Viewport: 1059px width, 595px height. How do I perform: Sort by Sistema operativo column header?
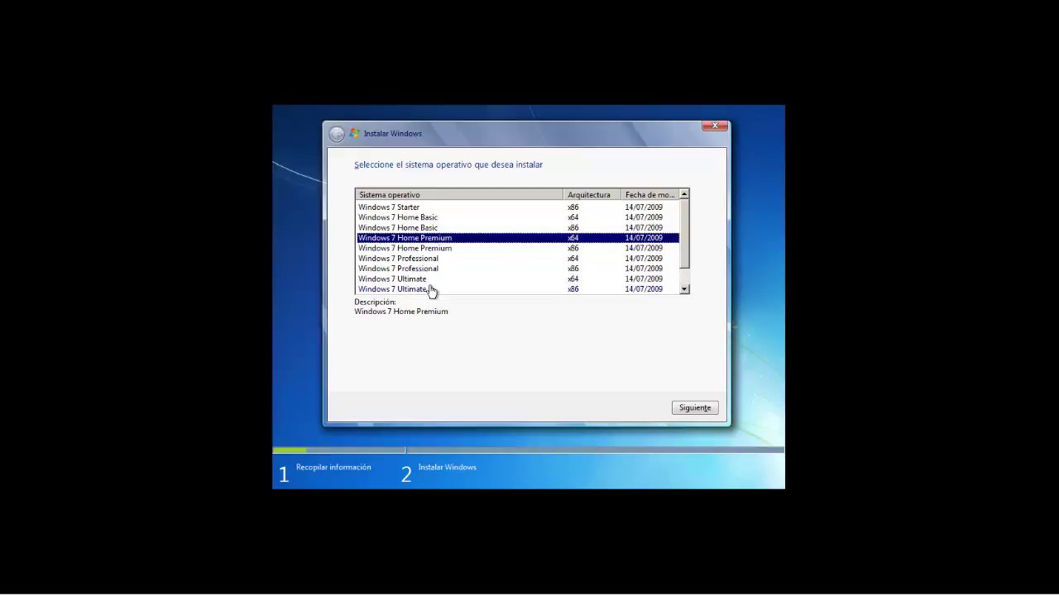(459, 195)
